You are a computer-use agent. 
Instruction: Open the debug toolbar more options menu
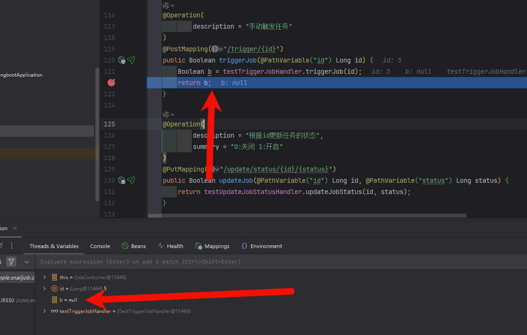tap(12, 246)
